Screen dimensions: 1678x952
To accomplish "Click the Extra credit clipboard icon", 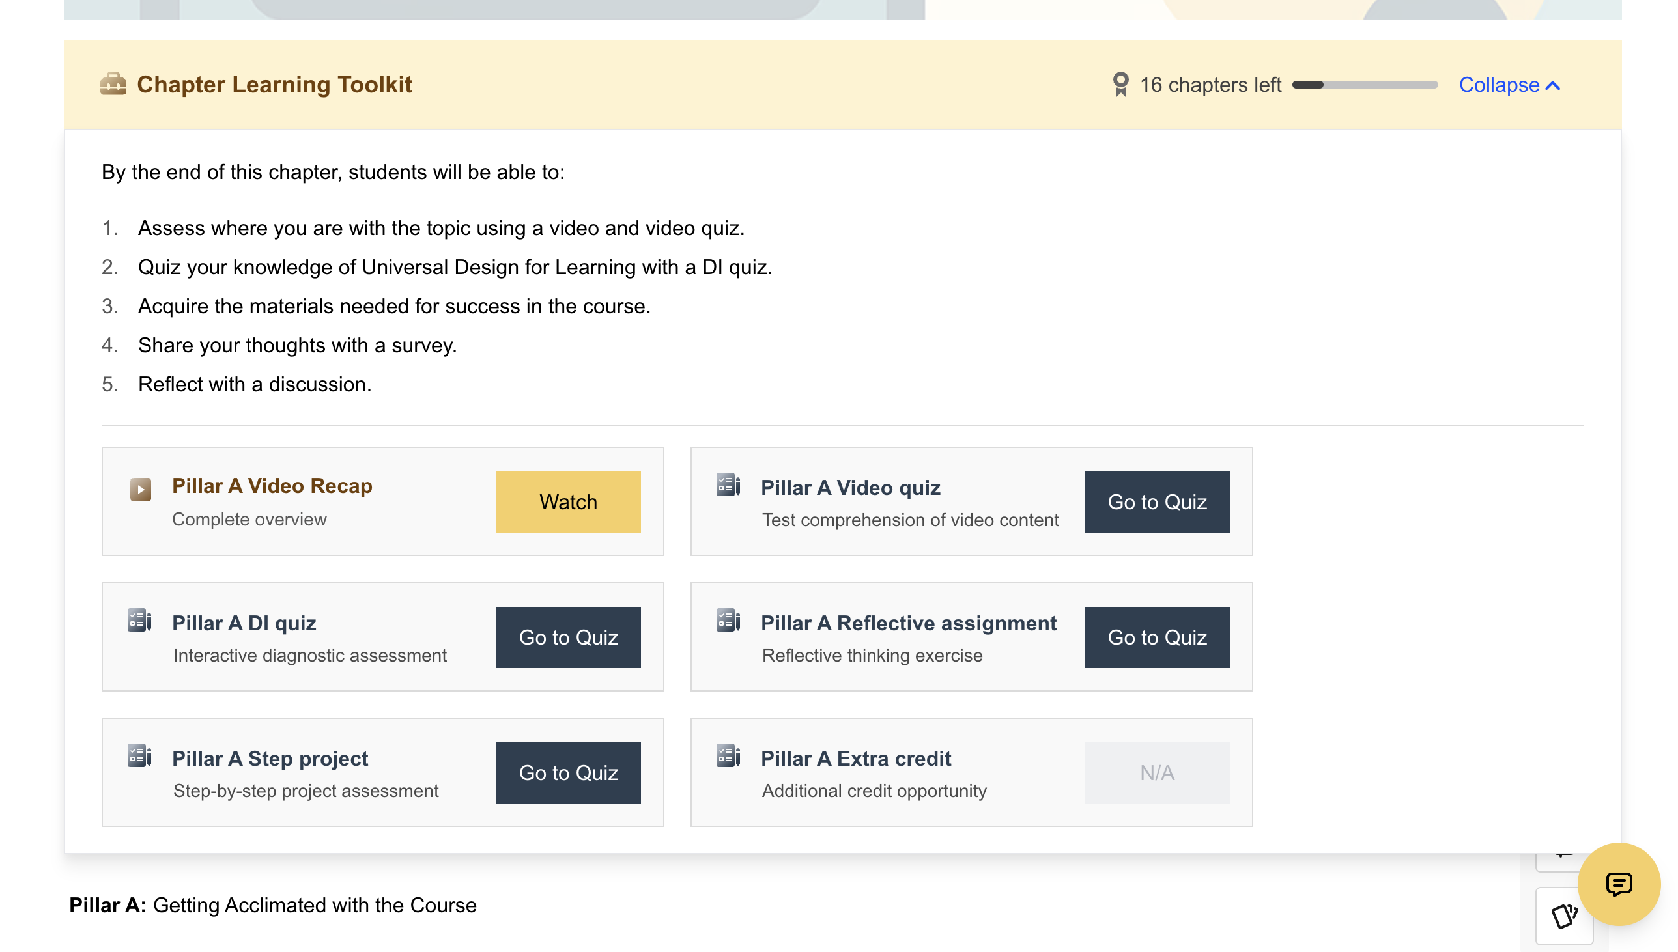I will pos(727,756).
